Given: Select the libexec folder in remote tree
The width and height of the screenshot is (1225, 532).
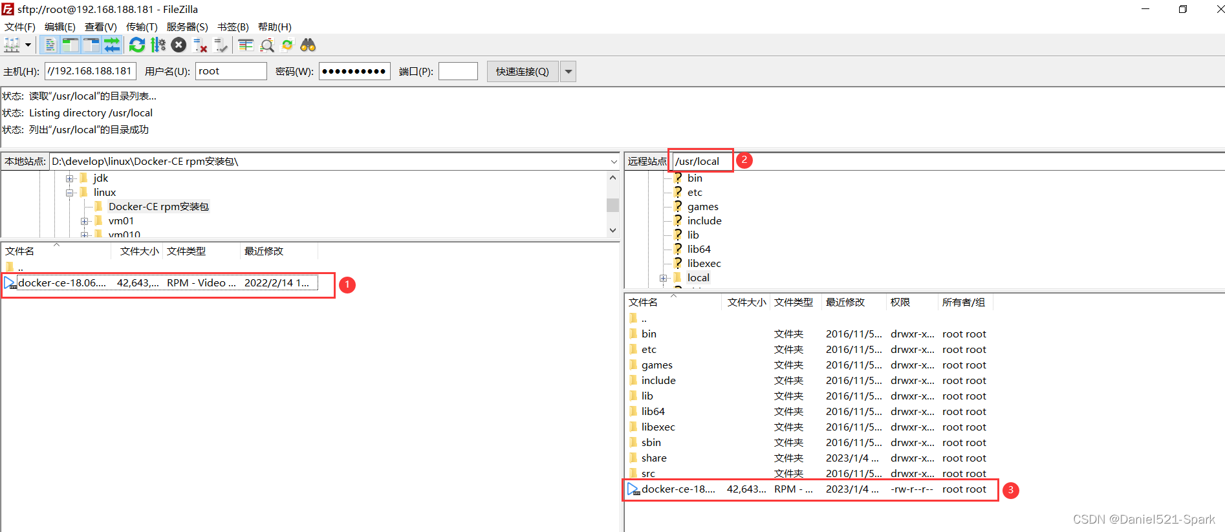Looking at the screenshot, I should click(704, 264).
